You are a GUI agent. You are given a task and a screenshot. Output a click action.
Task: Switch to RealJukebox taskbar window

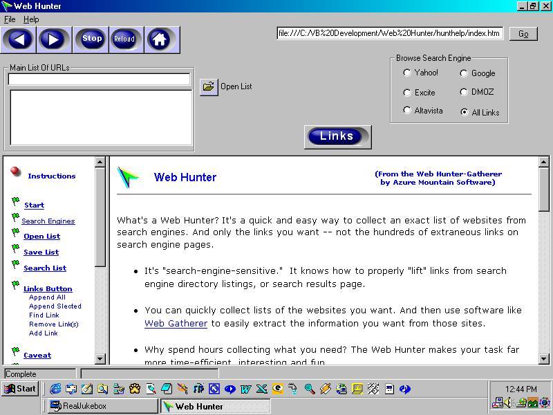pyautogui.click(x=103, y=406)
